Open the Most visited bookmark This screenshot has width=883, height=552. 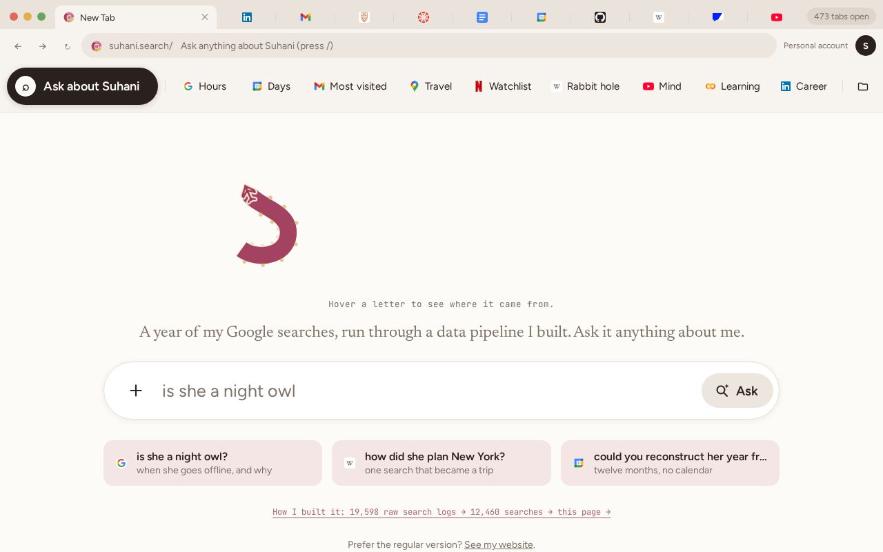(x=350, y=86)
